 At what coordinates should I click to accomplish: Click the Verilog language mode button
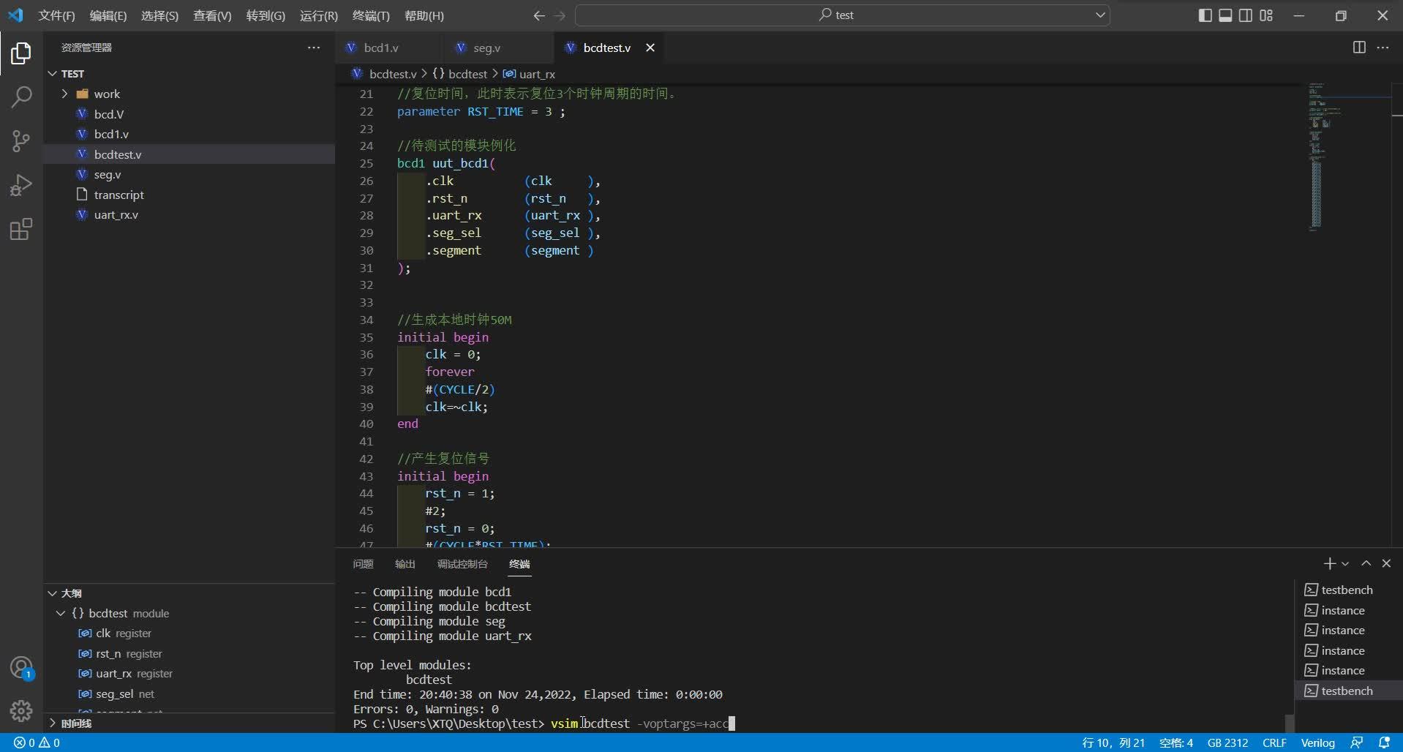tap(1317, 742)
